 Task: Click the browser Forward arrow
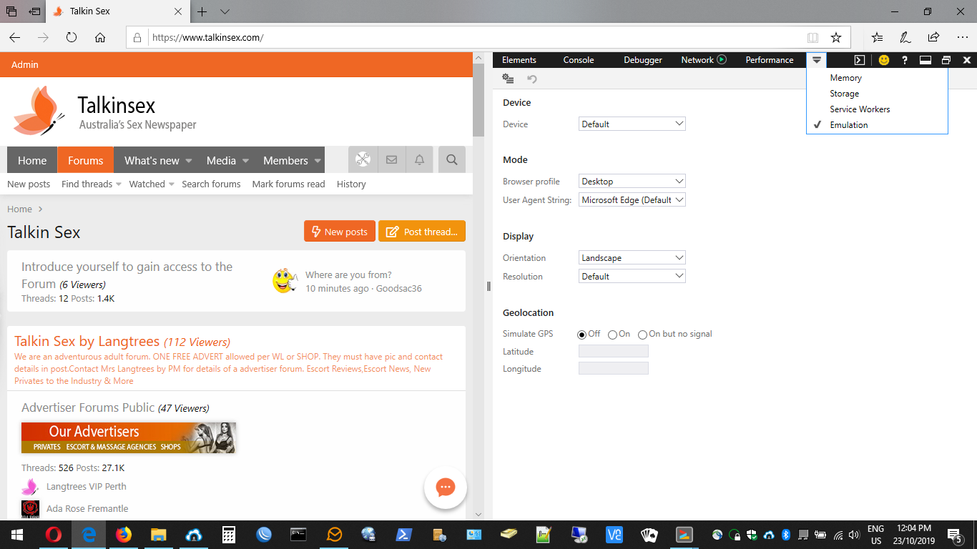click(x=44, y=38)
